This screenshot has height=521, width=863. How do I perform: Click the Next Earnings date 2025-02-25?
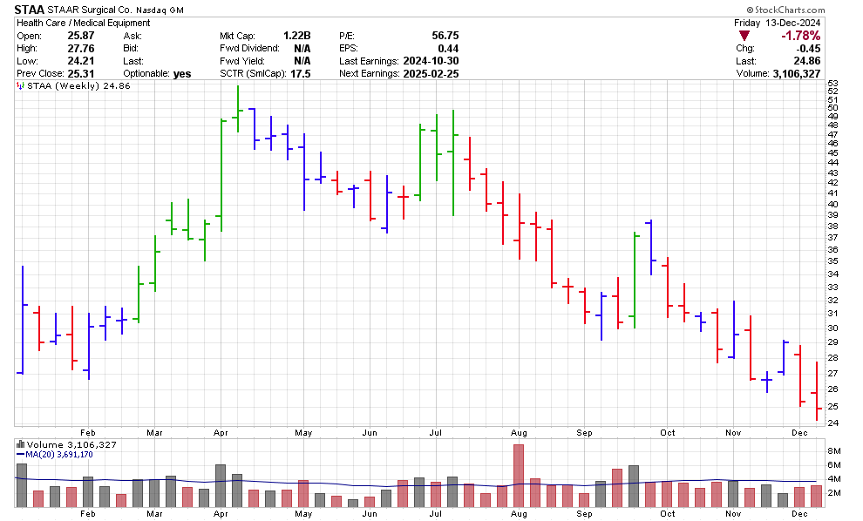[431, 74]
